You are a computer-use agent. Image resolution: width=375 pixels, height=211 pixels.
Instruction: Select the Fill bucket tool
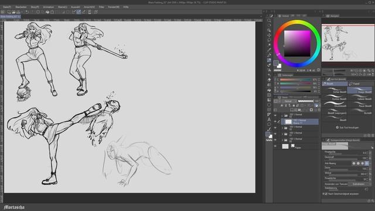pos(269,90)
